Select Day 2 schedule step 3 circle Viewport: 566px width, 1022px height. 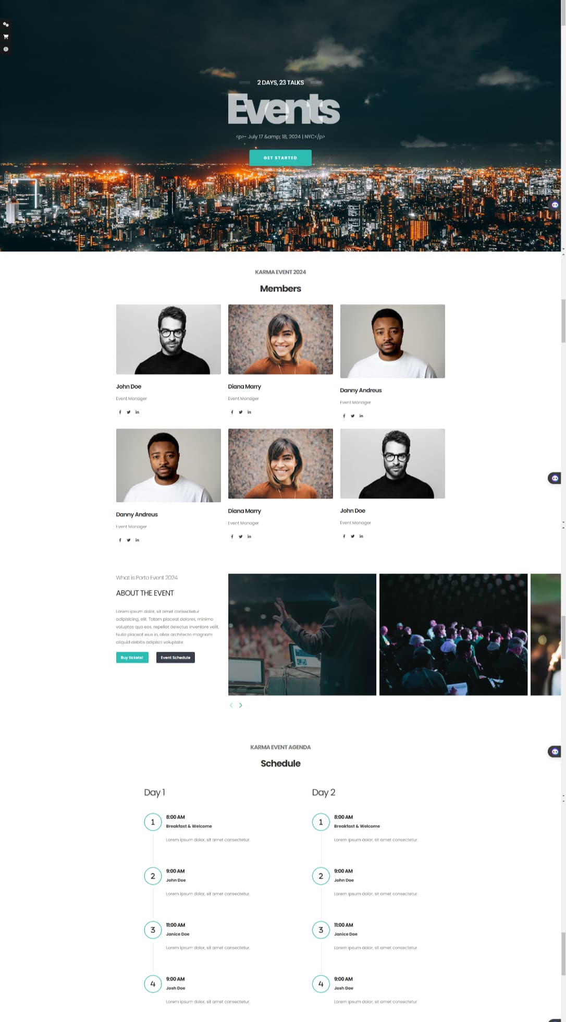[x=321, y=930]
